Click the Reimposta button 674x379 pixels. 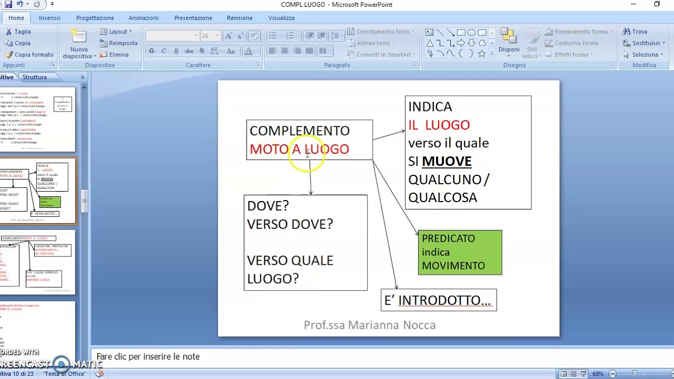click(x=118, y=43)
